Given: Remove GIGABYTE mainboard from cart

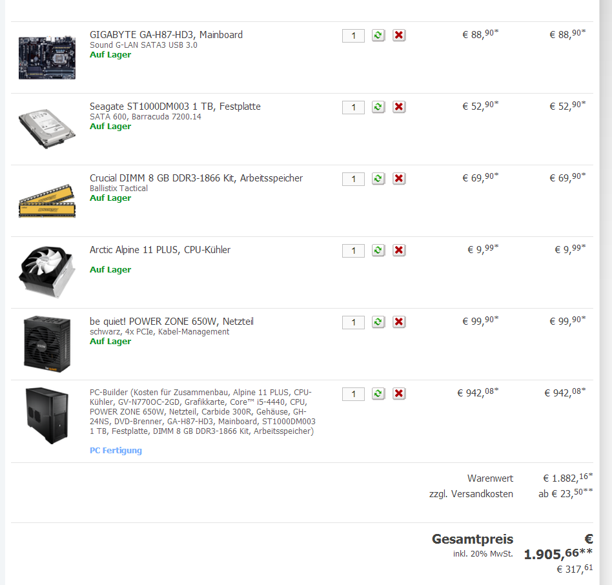Looking at the screenshot, I should [399, 35].
